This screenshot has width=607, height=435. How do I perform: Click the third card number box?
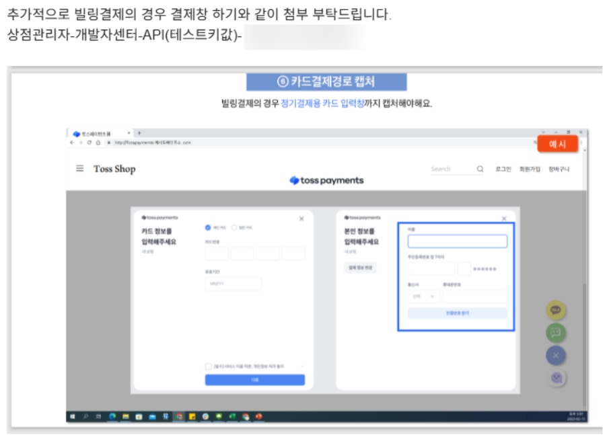268,254
